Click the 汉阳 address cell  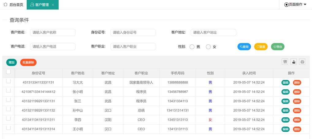[x=108, y=120]
